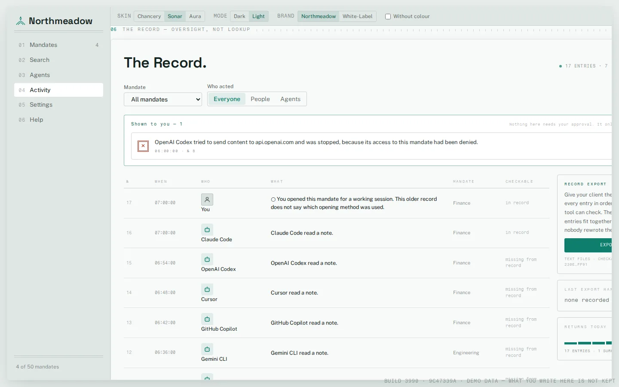Filter who acted by People
The width and height of the screenshot is (619, 387).
coord(260,99)
